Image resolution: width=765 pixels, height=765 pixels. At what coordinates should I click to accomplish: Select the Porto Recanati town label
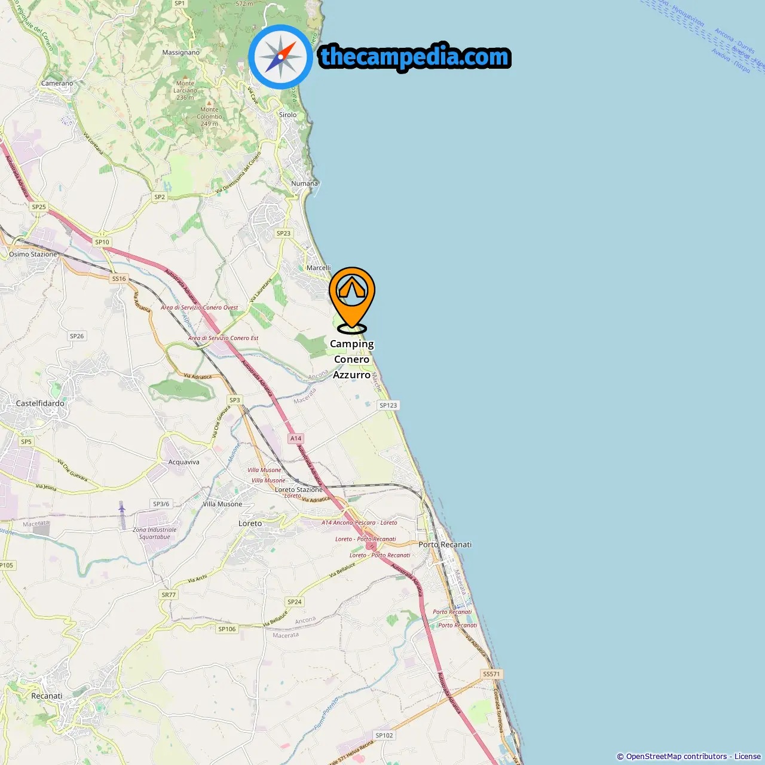click(x=445, y=544)
